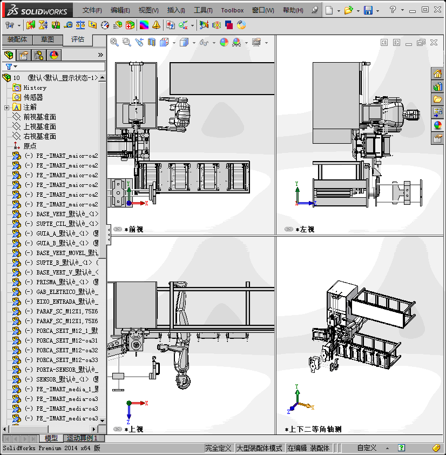Toggle the link icon beside 上视 view
The width and height of the screenshot is (446, 455).
point(118,429)
